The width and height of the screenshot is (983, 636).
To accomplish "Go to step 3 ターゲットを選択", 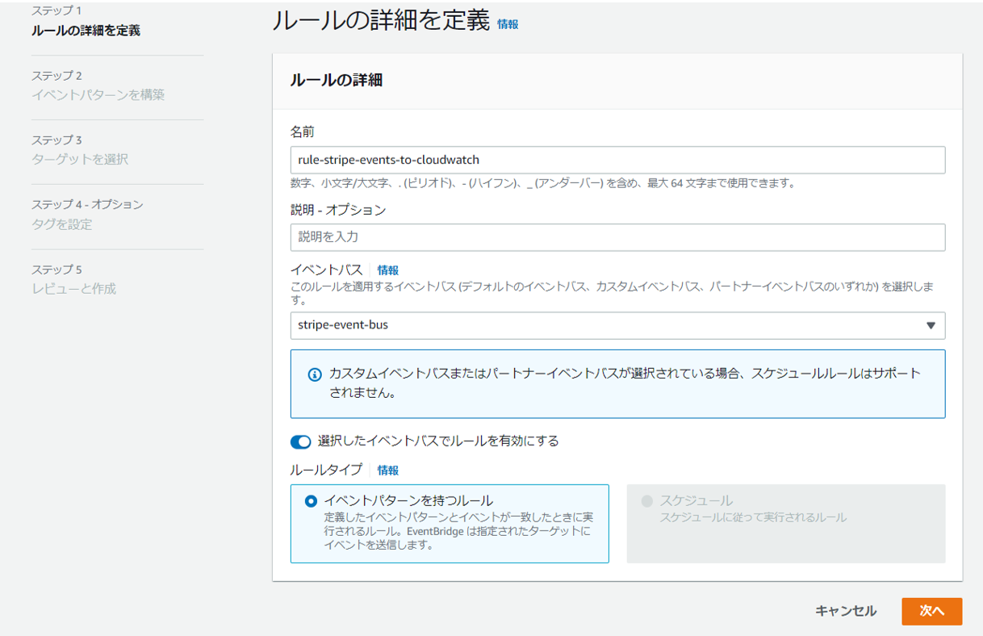I will click(x=80, y=159).
